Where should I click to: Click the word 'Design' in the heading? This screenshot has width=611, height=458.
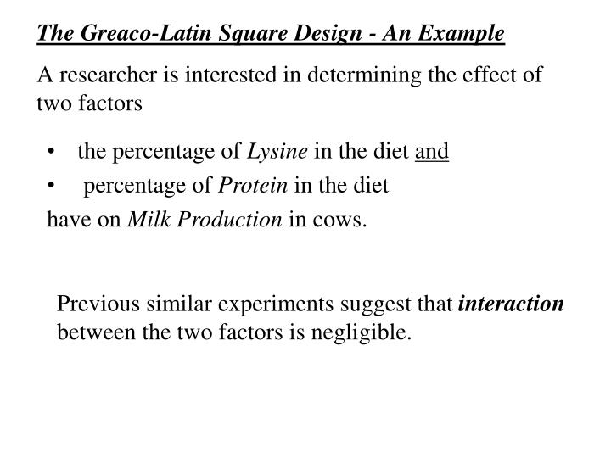pyautogui.click(x=328, y=34)
